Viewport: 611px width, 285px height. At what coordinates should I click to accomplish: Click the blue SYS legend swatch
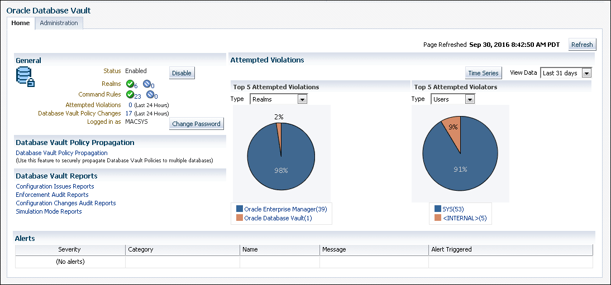(438, 209)
